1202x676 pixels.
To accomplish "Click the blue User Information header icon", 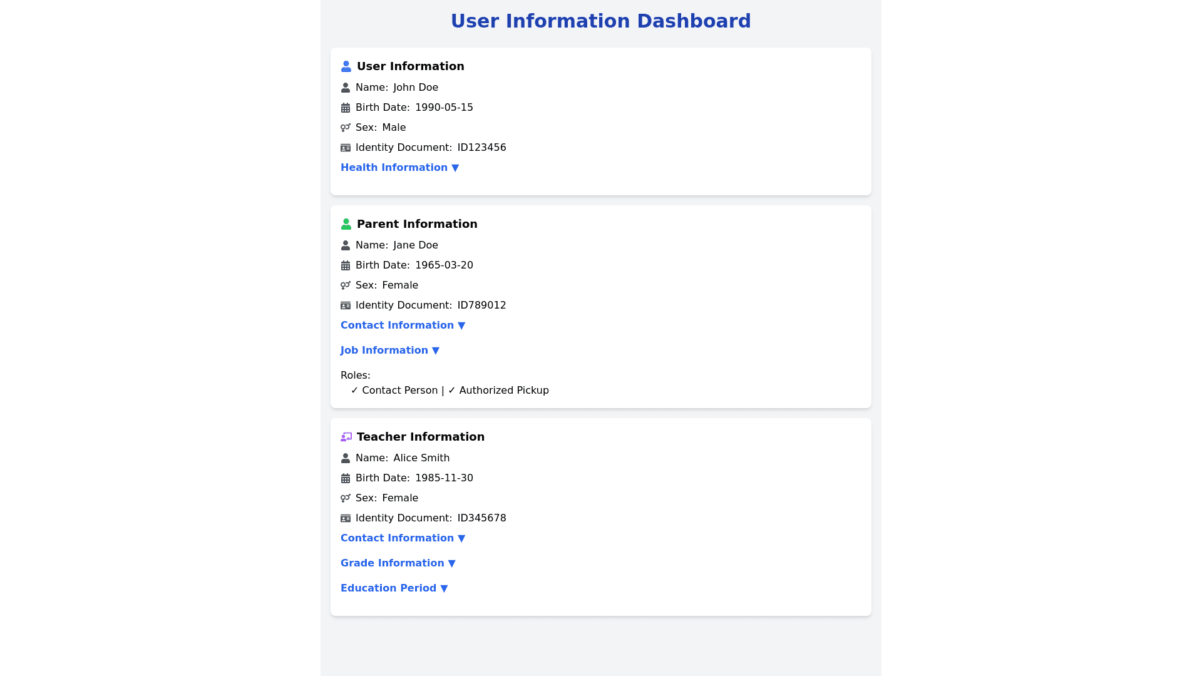I will [x=346, y=66].
